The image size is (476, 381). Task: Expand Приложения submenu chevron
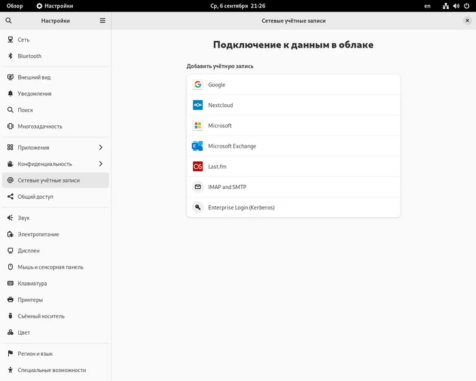[101, 148]
